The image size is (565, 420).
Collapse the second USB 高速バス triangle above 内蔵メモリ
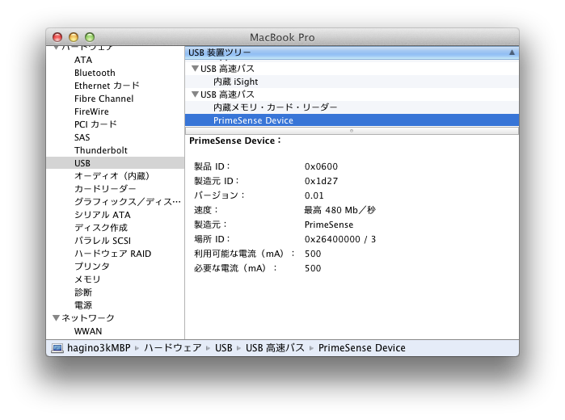[x=195, y=94]
